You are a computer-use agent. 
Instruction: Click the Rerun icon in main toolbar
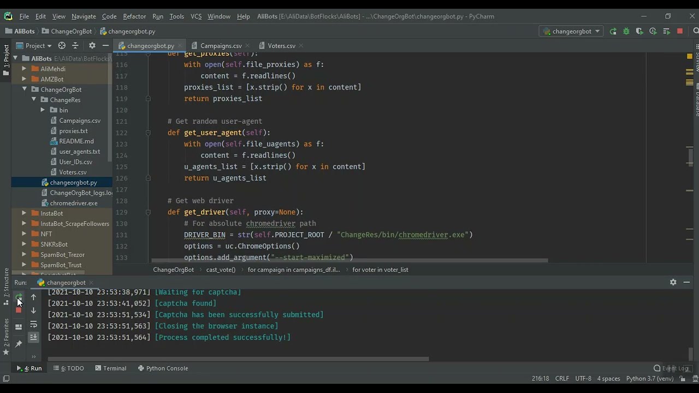pyautogui.click(x=613, y=31)
